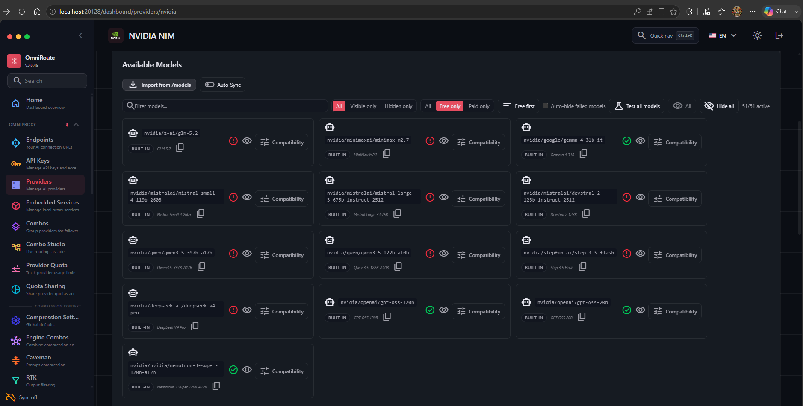This screenshot has height=406, width=803.
Task: Open the EN language dropdown
Action: [x=723, y=35]
